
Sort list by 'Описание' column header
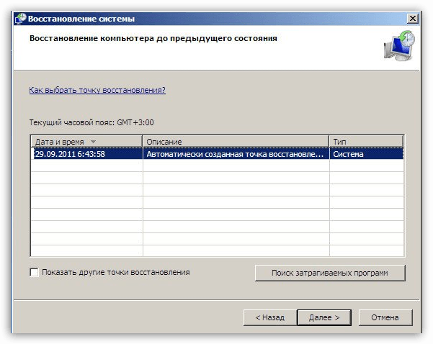236,142
